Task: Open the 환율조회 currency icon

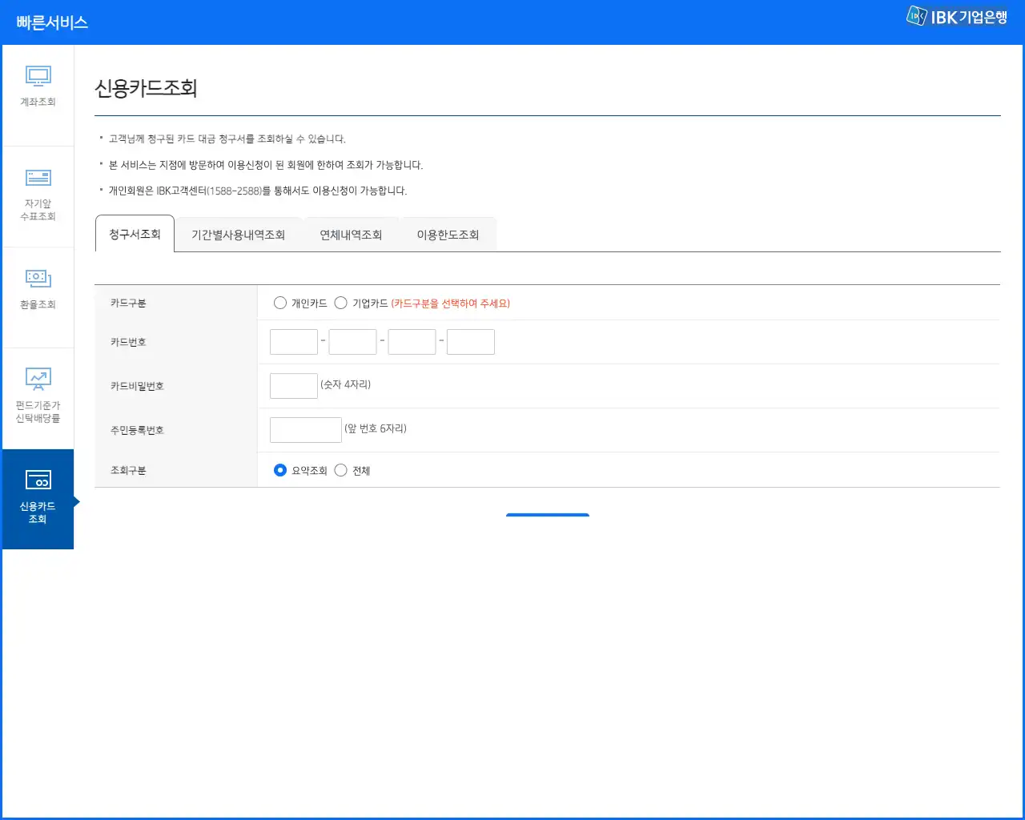Action: tap(38, 278)
